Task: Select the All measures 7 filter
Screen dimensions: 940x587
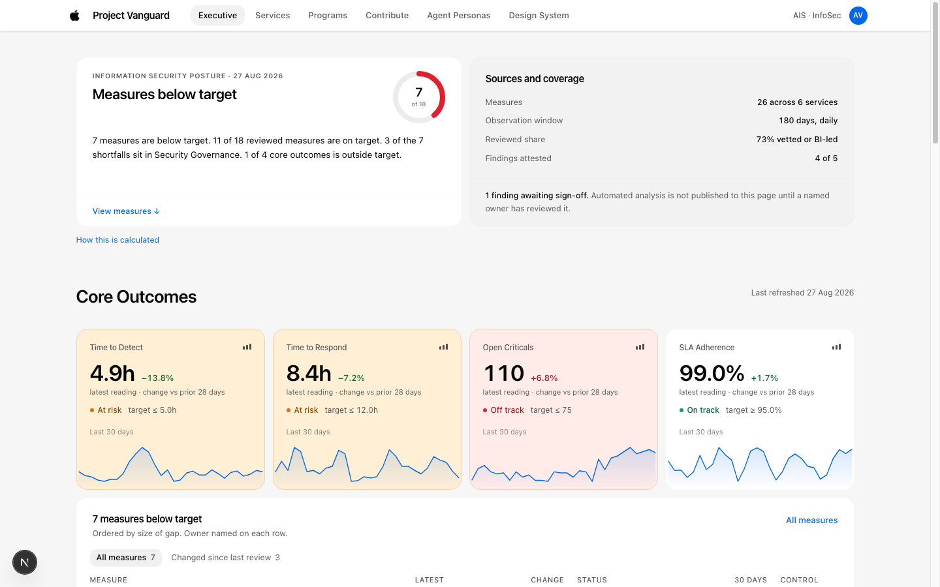Action: coord(125,558)
